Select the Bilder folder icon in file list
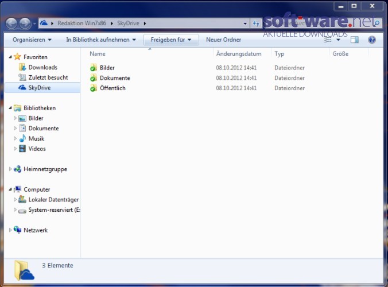Screen dimensions: 388x287 [x=94, y=68]
